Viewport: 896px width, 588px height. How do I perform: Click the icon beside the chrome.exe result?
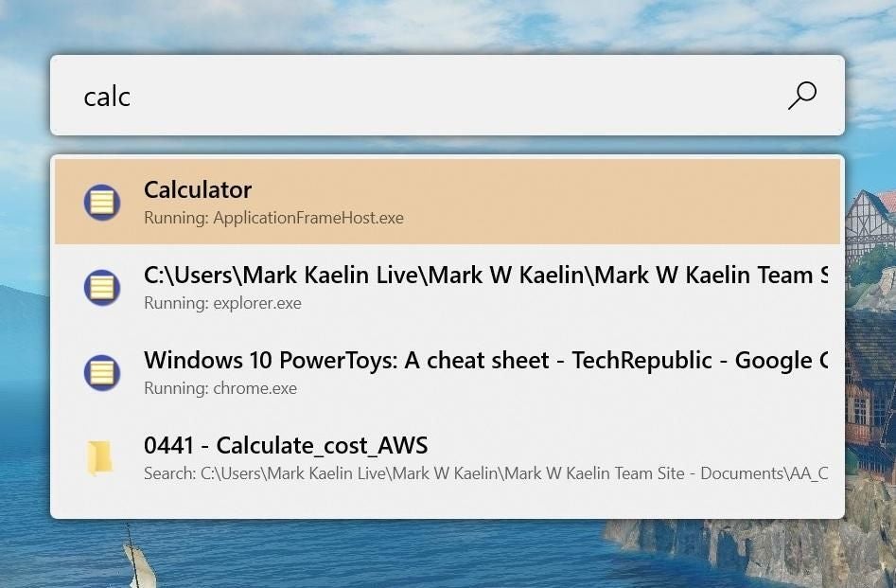click(x=102, y=372)
